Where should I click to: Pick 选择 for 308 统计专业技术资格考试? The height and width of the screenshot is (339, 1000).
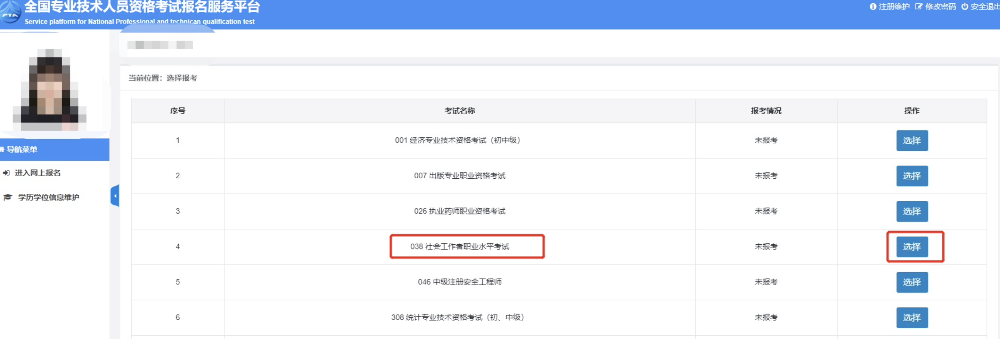(911, 317)
